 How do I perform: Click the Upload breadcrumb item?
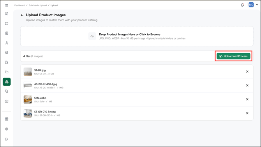click(x=54, y=5)
